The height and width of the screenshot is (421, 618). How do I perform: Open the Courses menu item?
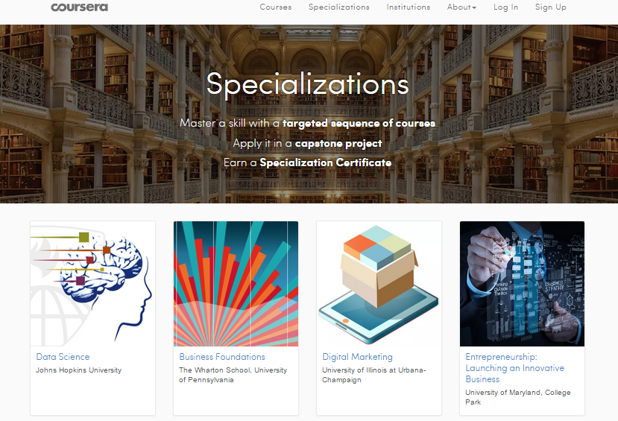(x=276, y=7)
